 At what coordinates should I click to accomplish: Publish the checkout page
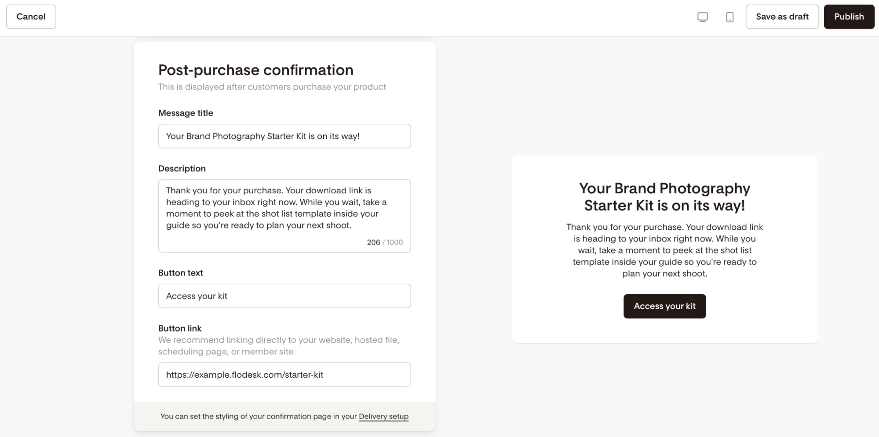tap(849, 17)
